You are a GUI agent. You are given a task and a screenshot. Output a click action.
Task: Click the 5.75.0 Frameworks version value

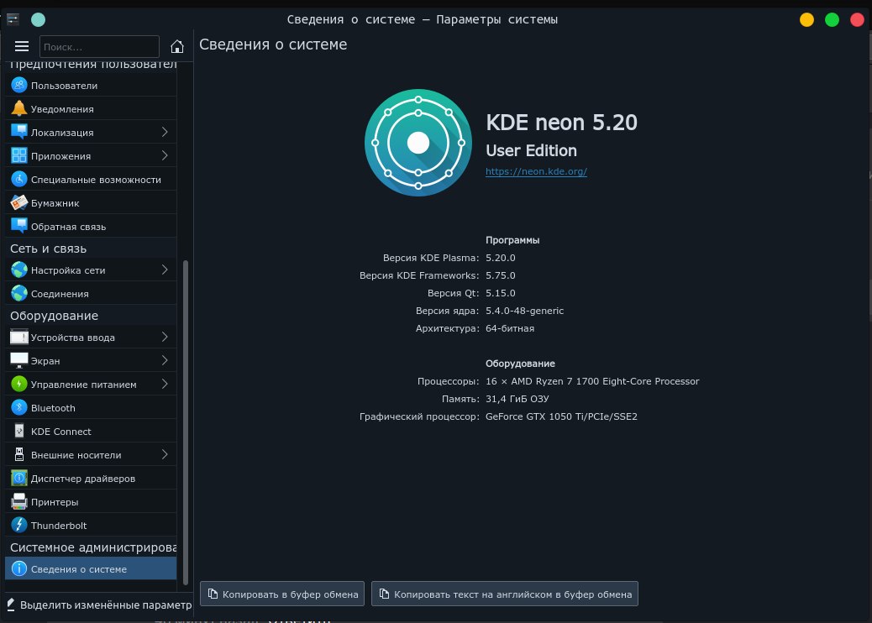click(501, 275)
